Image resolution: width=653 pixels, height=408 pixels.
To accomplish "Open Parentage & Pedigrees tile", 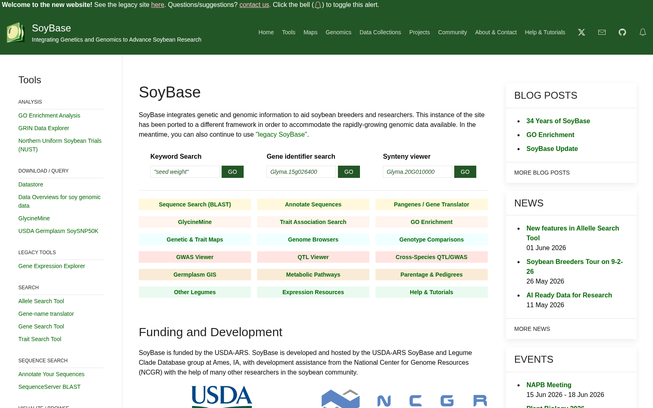I will (x=431, y=275).
